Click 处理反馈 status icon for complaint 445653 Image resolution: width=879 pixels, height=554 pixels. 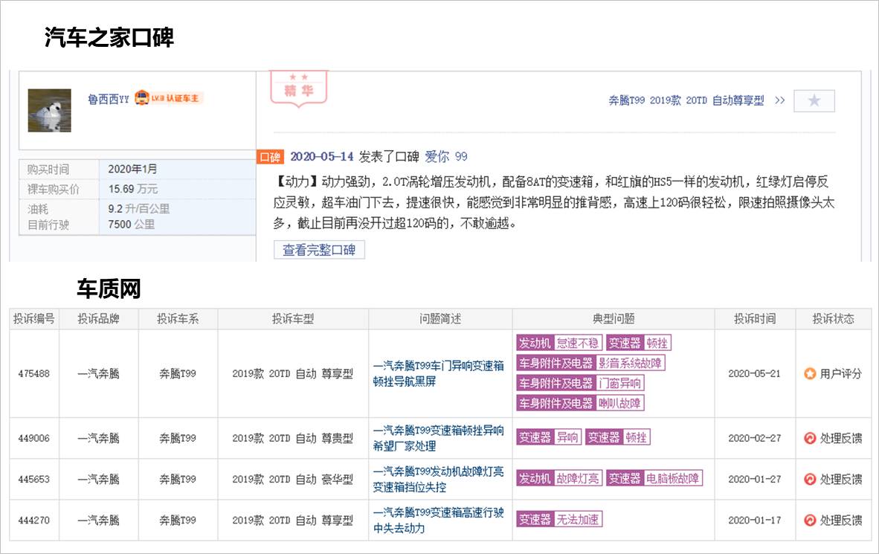click(x=810, y=479)
